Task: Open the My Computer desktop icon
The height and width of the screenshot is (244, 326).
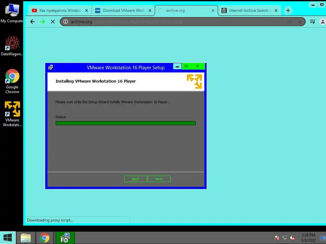Action: pyautogui.click(x=12, y=13)
